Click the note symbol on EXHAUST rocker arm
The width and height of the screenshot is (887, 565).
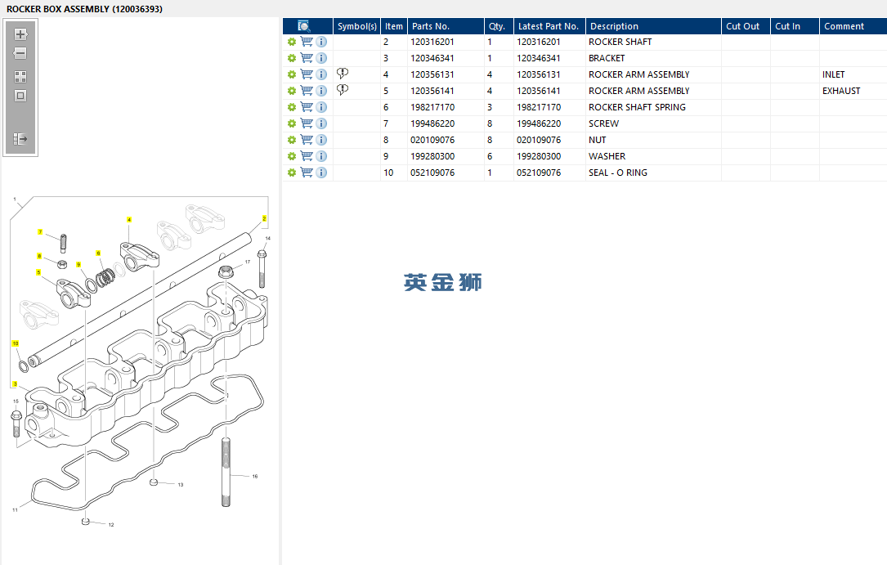click(343, 90)
